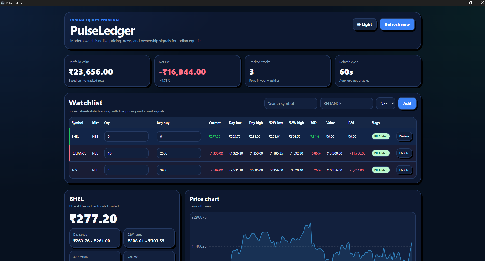Click TCS P&L value -₹5,244.00

356,170
